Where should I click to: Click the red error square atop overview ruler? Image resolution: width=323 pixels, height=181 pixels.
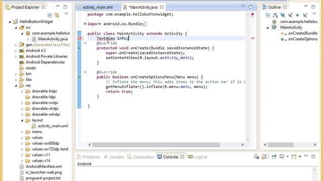coord(252,15)
